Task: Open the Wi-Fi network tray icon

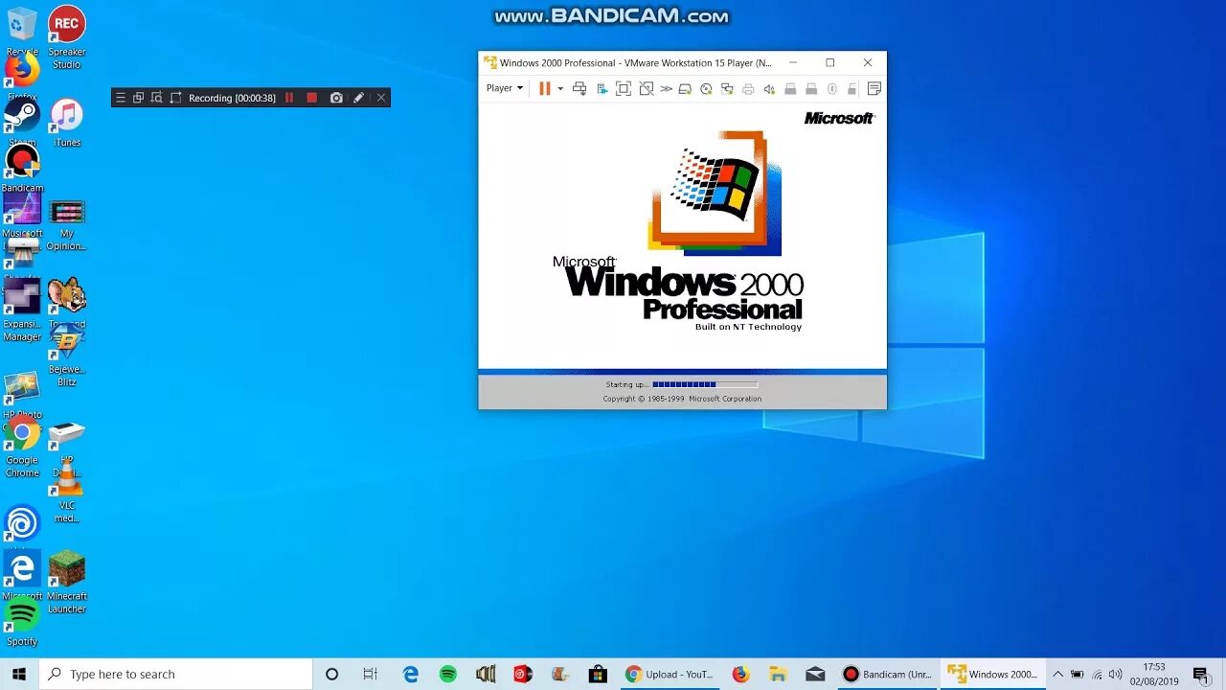Action: click(x=1097, y=674)
